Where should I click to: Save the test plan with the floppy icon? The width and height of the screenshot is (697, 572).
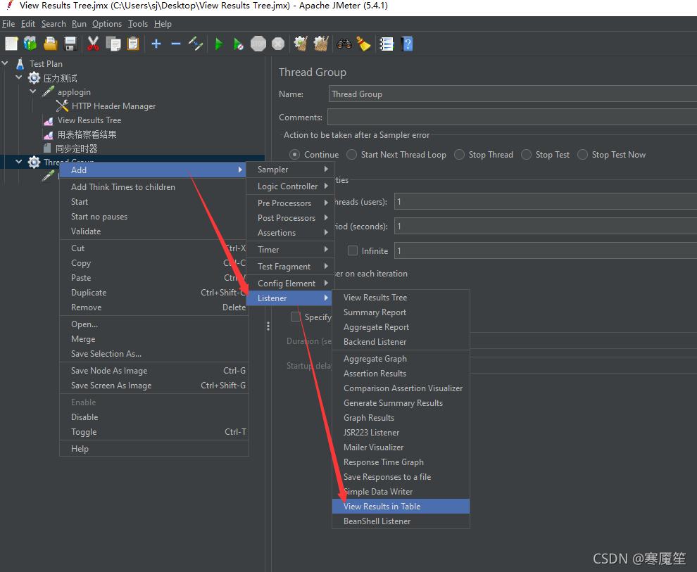pyautogui.click(x=70, y=44)
